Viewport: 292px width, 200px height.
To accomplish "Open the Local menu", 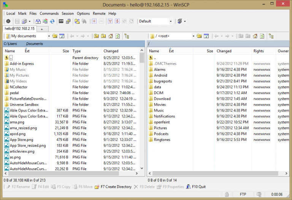I will [11, 13].
